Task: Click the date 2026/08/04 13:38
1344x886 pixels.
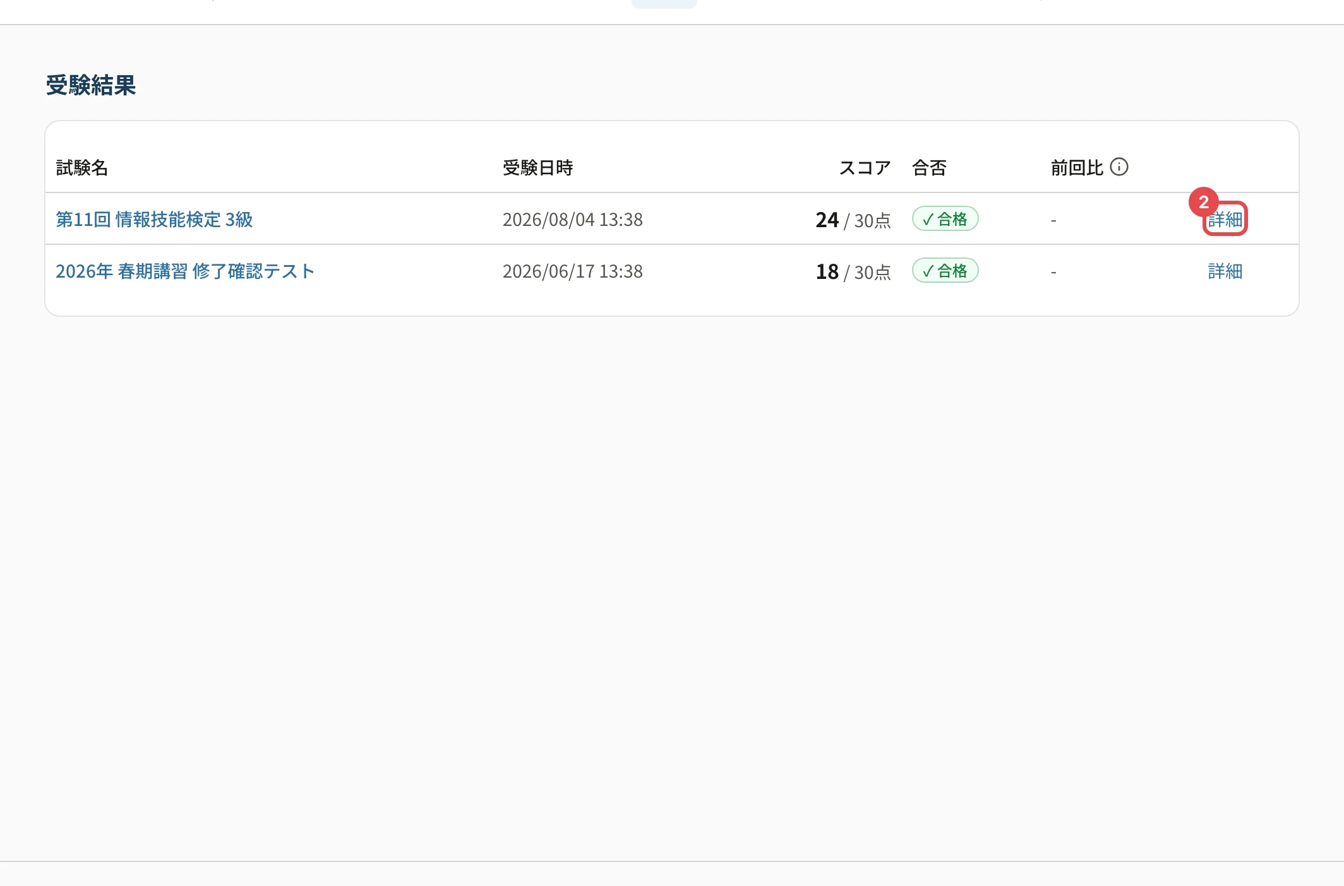Action: pyautogui.click(x=572, y=220)
